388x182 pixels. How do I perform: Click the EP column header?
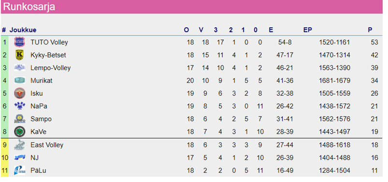308,30
